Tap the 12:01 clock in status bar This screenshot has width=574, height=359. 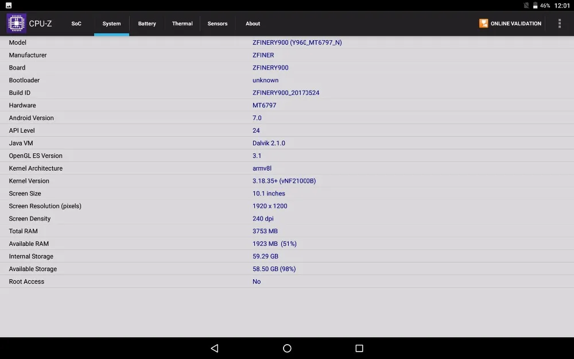pos(562,6)
